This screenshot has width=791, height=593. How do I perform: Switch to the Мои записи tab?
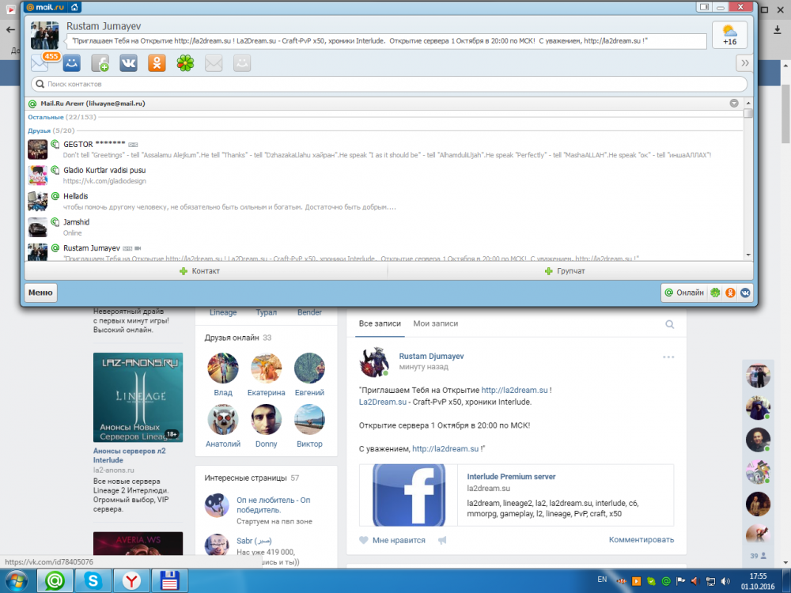[x=435, y=323]
